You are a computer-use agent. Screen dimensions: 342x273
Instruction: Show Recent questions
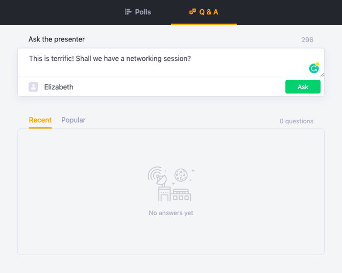click(40, 120)
